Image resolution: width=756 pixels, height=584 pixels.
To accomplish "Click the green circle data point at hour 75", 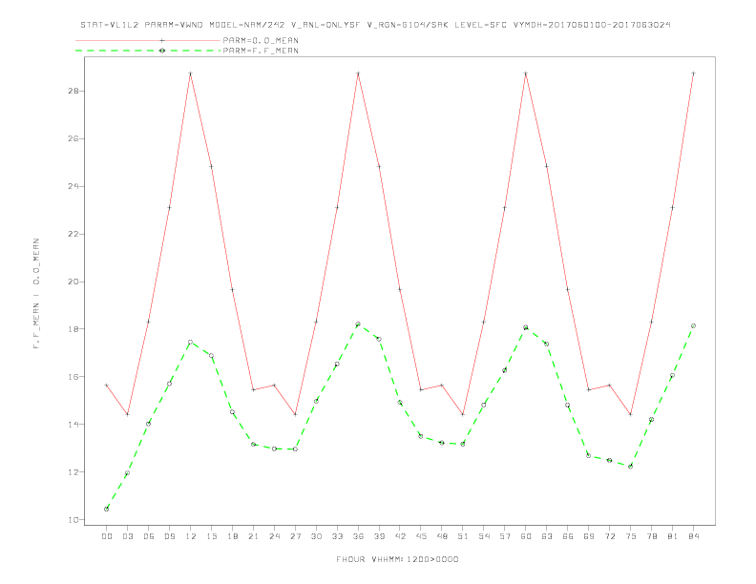I will point(631,467).
